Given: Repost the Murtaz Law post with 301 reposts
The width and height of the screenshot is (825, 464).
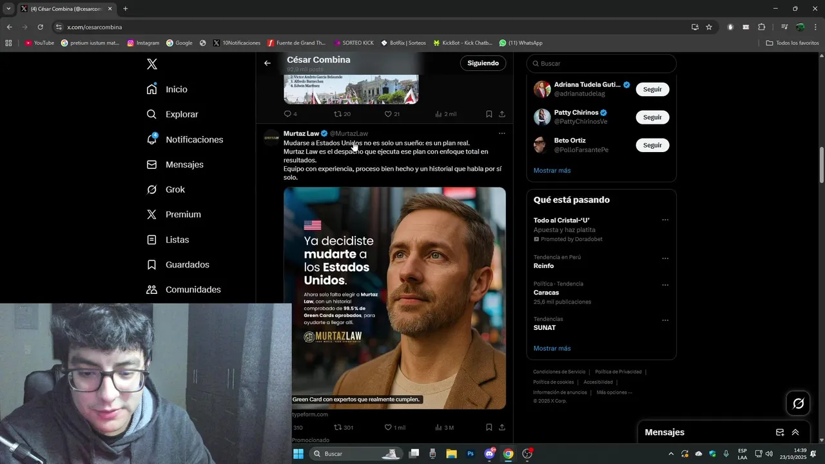Looking at the screenshot, I should 343,427.
